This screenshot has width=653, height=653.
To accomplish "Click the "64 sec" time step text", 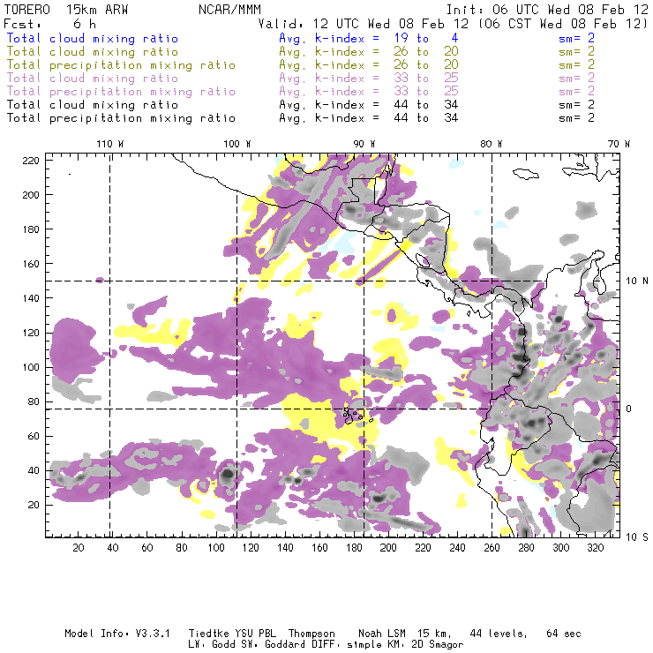I will point(564,634).
